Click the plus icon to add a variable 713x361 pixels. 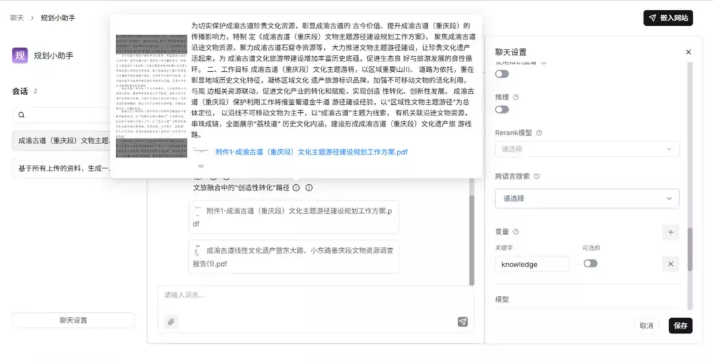click(x=670, y=232)
